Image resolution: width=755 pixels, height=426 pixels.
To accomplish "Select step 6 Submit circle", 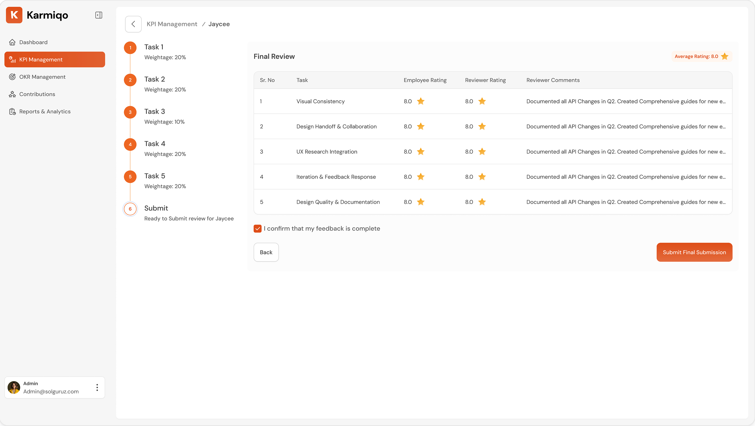I will pos(130,209).
